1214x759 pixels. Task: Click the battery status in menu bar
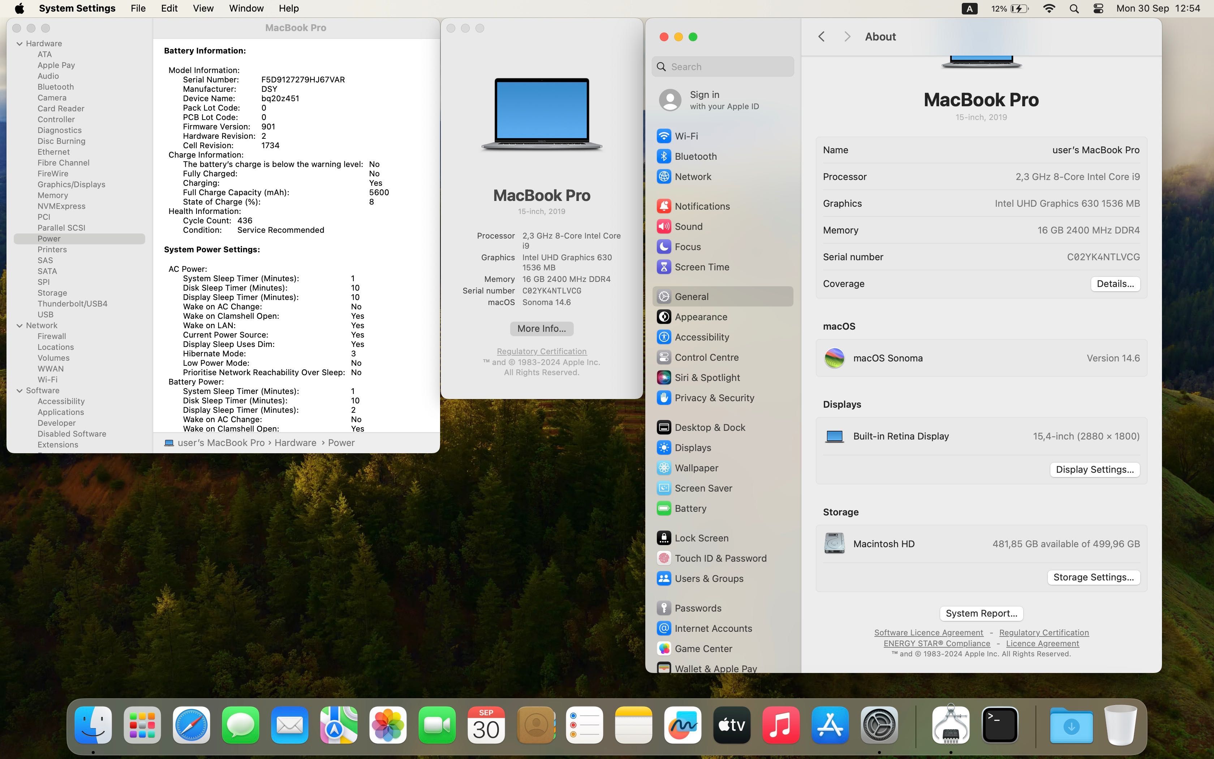(x=1010, y=9)
